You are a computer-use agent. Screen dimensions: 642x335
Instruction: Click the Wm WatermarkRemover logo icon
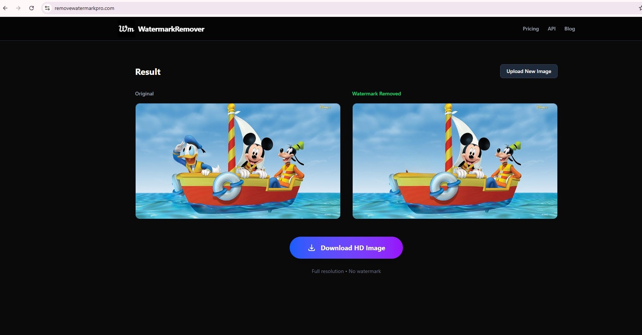(x=126, y=29)
